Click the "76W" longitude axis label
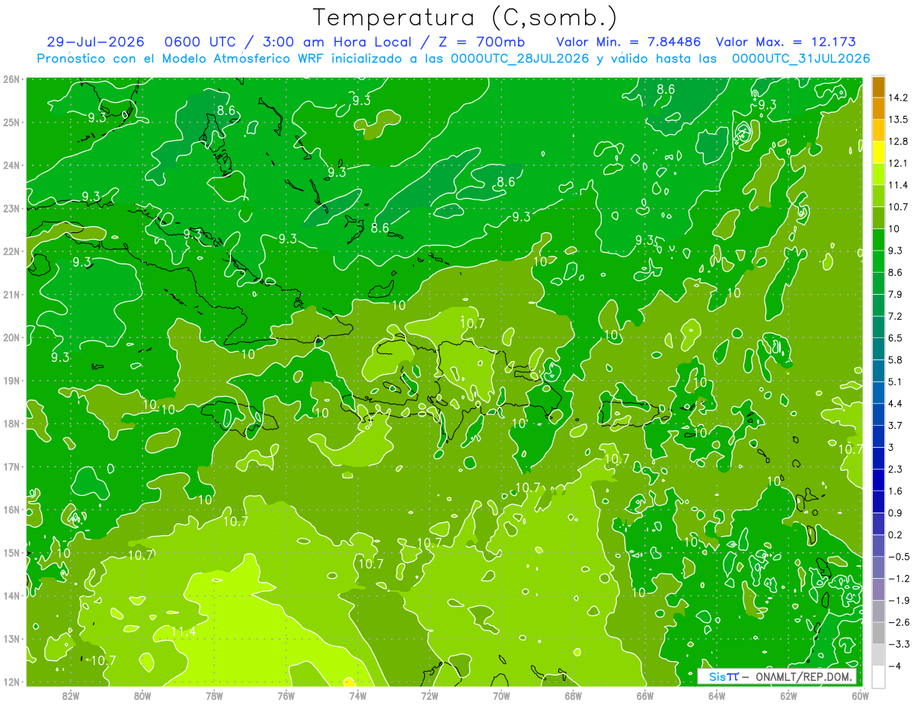 (x=286, y=695)
